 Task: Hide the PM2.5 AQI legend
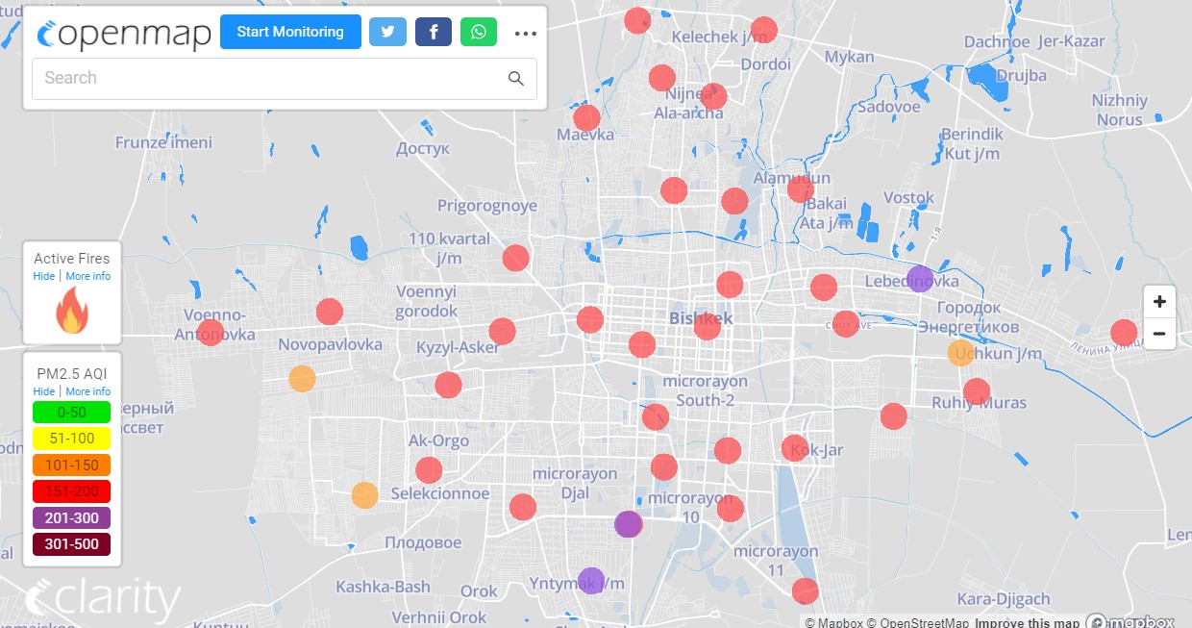pyautogui.click(x=43, y=391)
